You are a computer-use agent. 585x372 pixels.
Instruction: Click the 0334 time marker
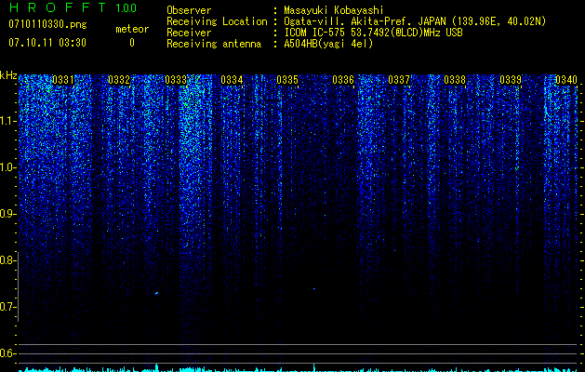pyautogui.click(x=232, y=79)
